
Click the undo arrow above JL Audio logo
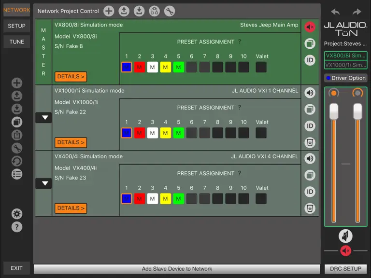pyautogui.click(x=335, y=12)
